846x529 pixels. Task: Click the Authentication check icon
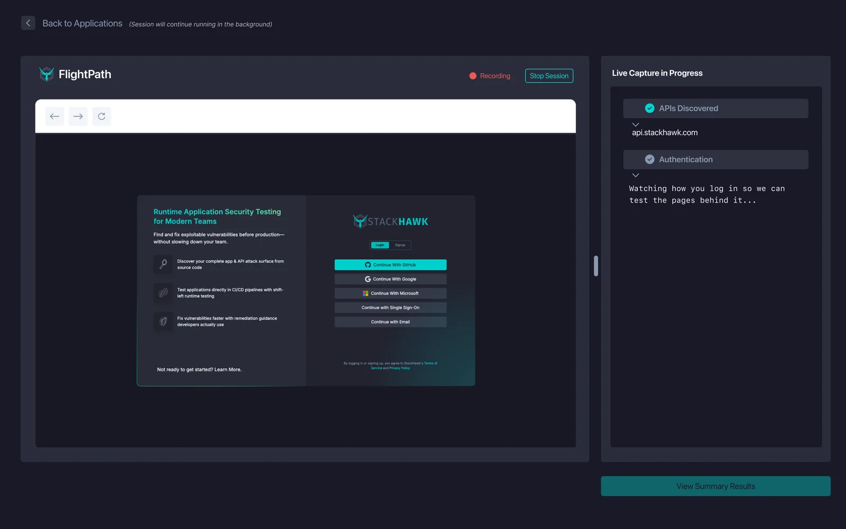pos(650,159)
